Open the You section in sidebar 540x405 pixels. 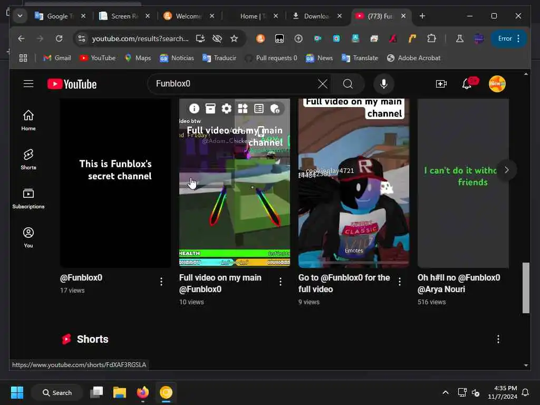point(28,238)
